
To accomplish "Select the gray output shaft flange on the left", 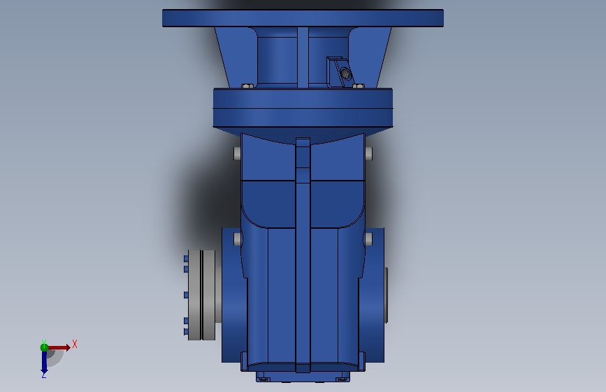I will pos(202,295).
